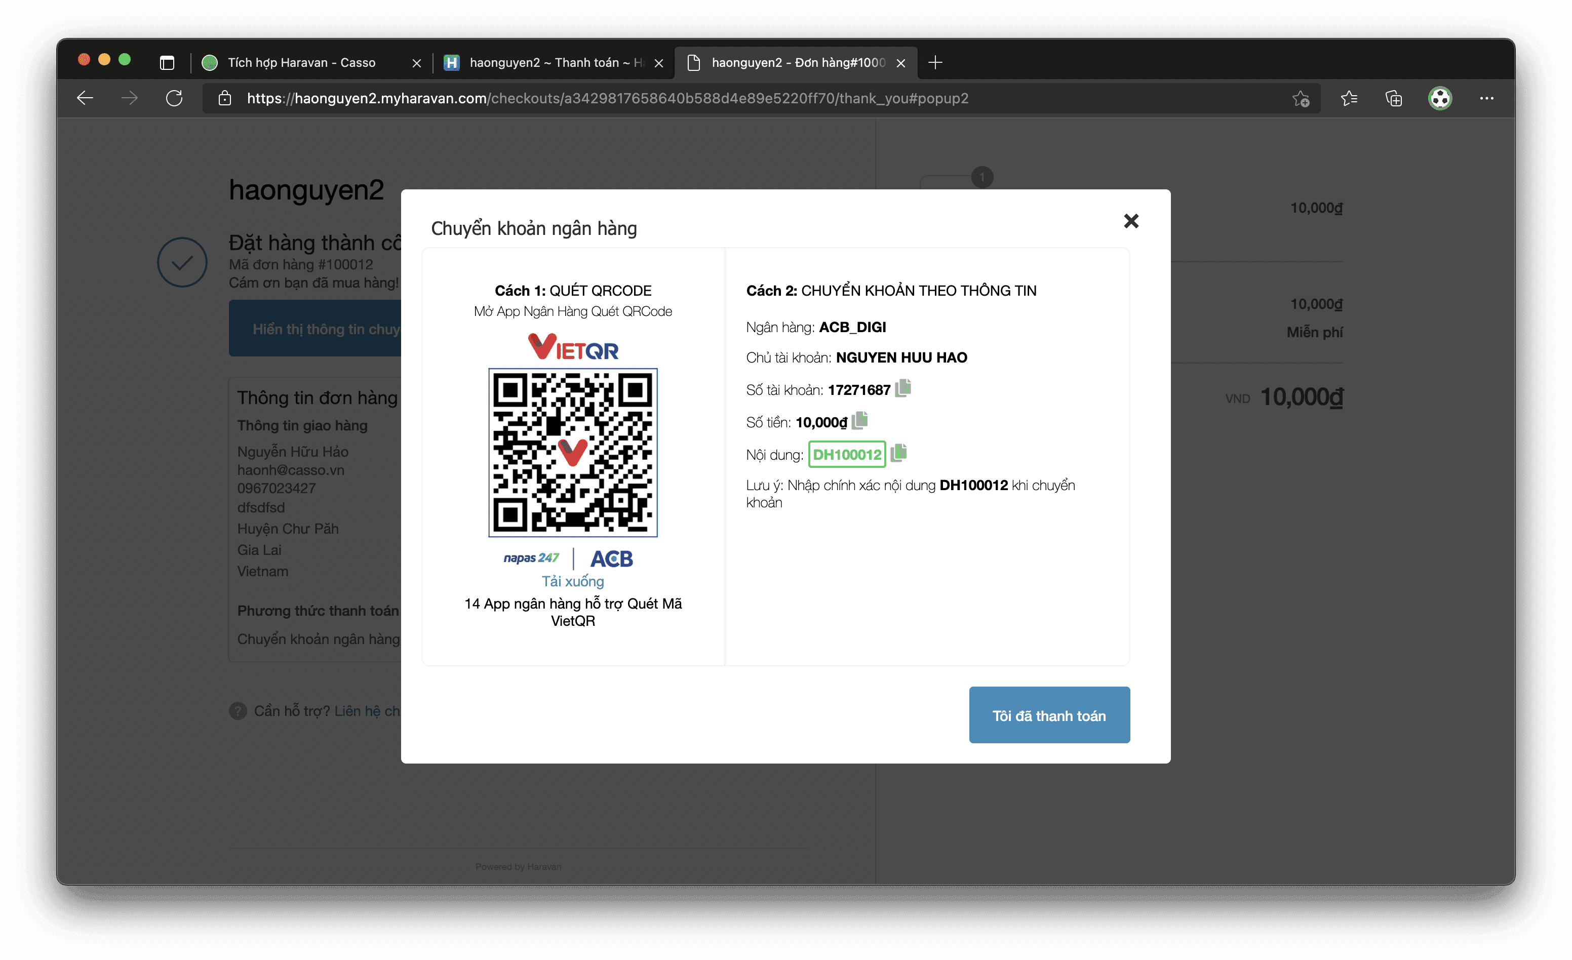This screenshot has width=1572, height=960.
Task: Click Tôi đã thanh toán button
Action: pyautogui.click(x=1049, y=715)
